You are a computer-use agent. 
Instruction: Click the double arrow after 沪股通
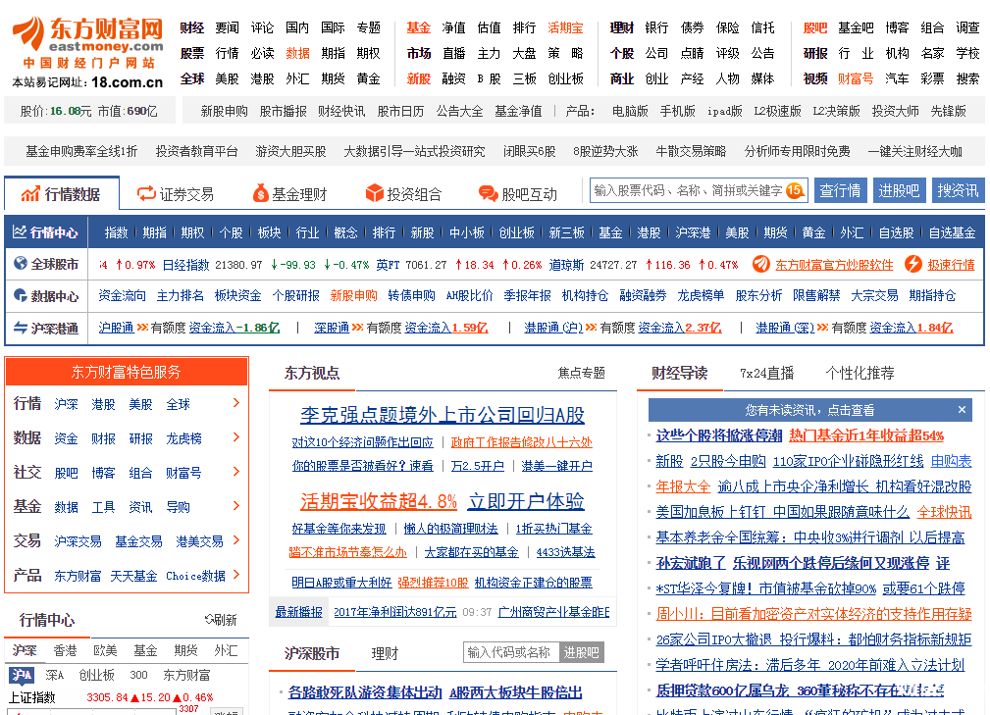click(142, 328)
